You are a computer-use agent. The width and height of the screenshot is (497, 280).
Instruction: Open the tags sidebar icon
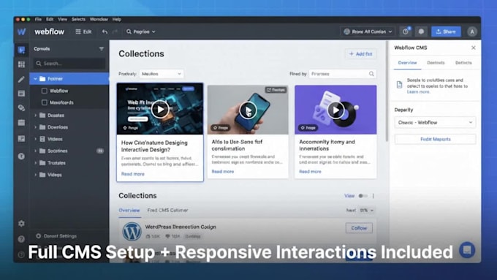pyautogui.click(x=21, y=107)
